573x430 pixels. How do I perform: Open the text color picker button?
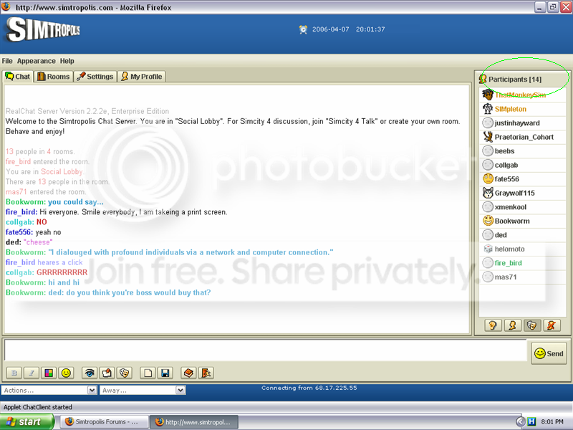(49, 373)
